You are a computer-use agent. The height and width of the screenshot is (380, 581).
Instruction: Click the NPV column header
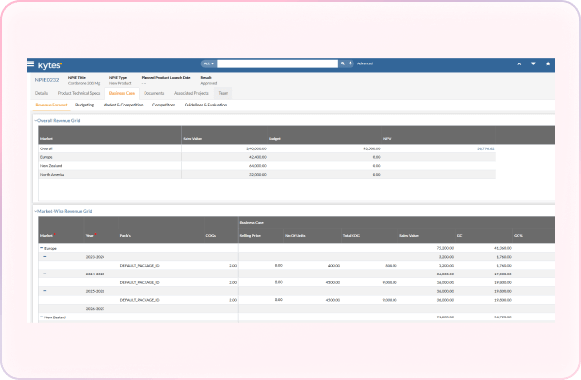tap(387, 139)
